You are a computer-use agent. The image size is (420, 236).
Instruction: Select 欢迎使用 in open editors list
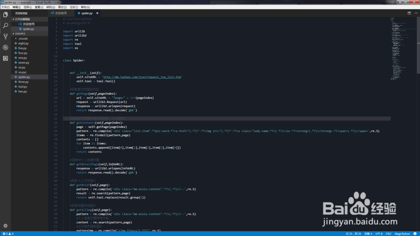pos(29,24)
